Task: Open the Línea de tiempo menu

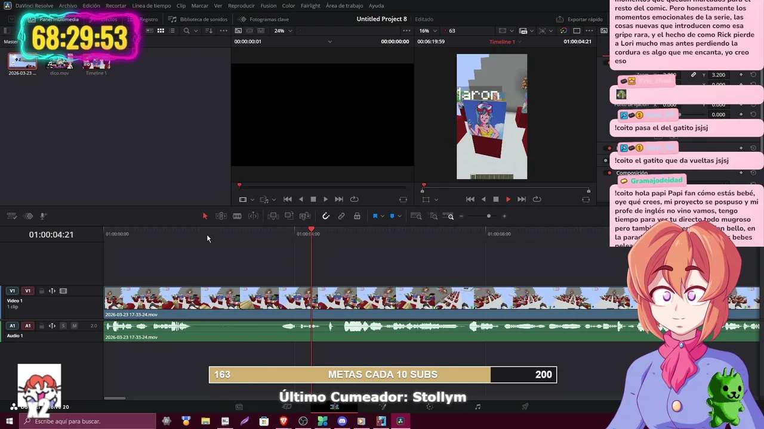Action: pos(151,5)
